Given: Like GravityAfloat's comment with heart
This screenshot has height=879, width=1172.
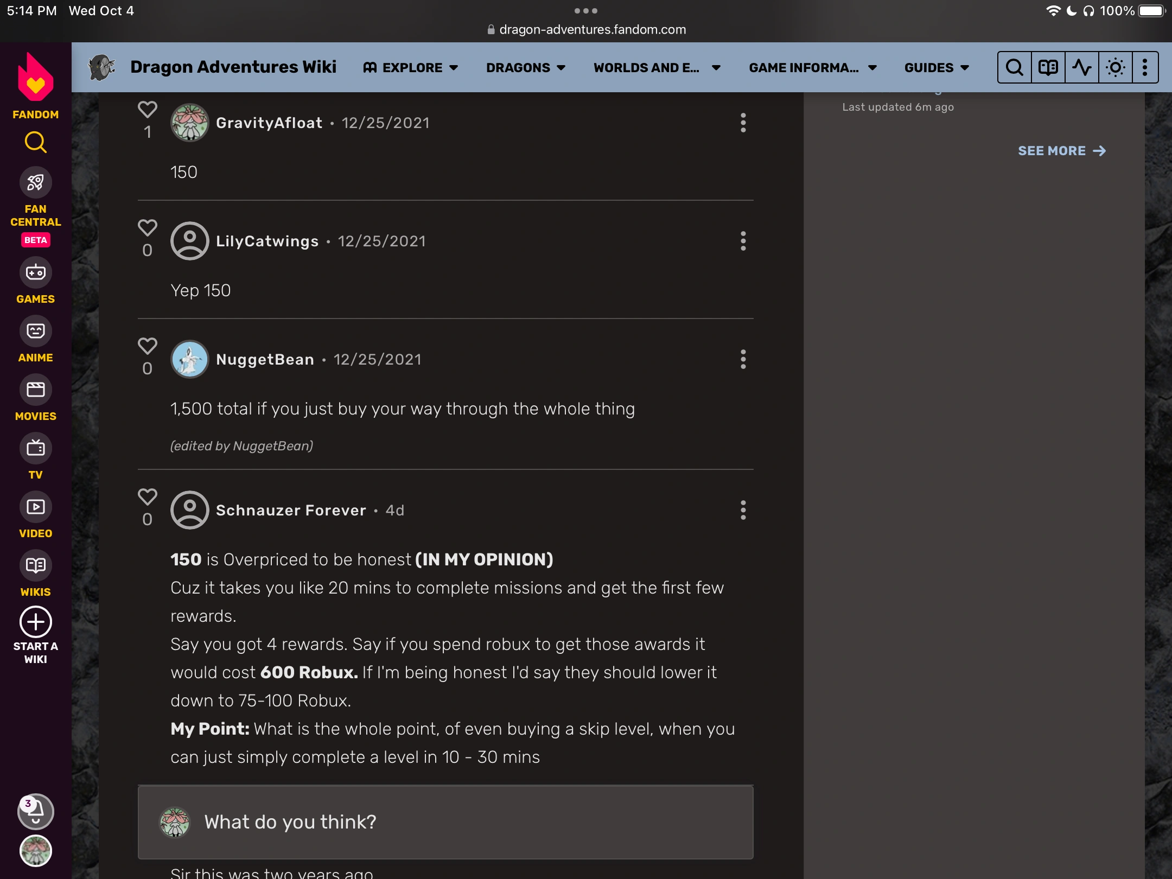Looking at the screenshot, I should pyautogui.click(x=147, y=110).
